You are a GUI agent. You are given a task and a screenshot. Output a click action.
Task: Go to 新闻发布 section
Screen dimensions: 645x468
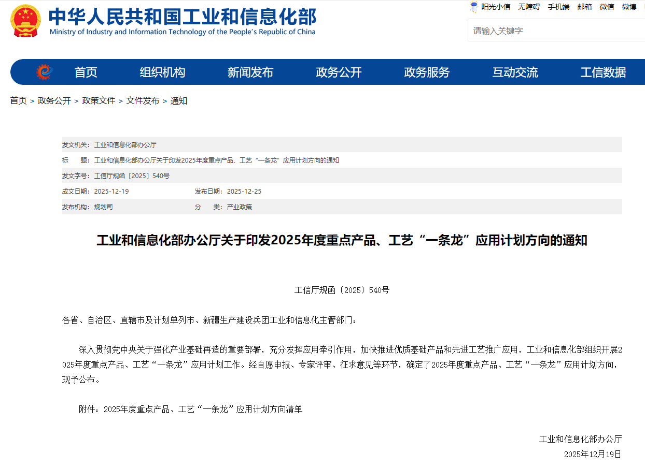click(250, 72)
